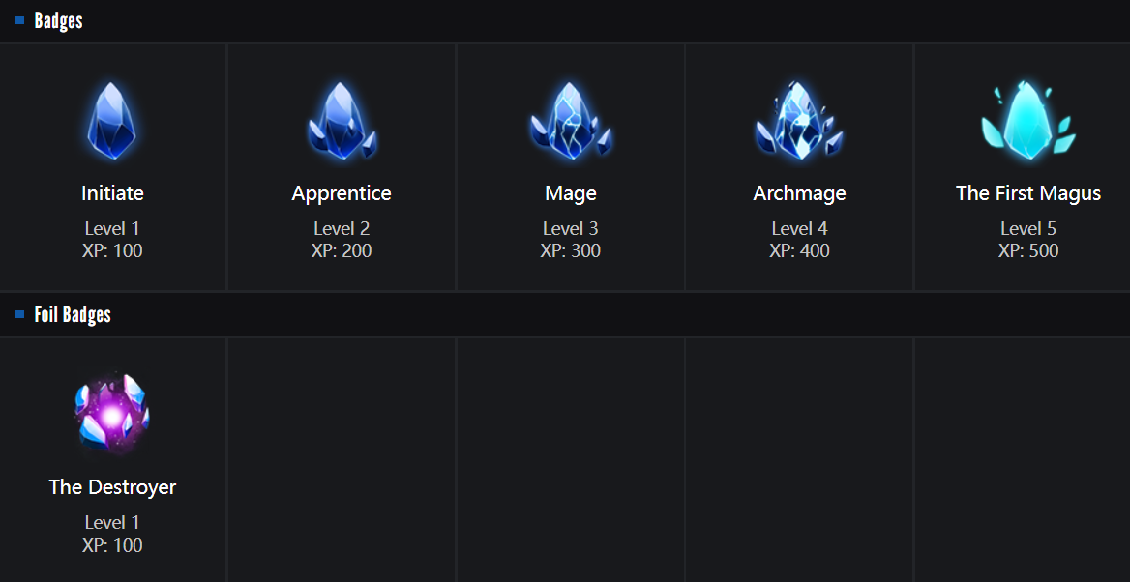The image size is (1130, 582).
Task: Open the Mage badge crystal icon
Action: pos(570,122)
